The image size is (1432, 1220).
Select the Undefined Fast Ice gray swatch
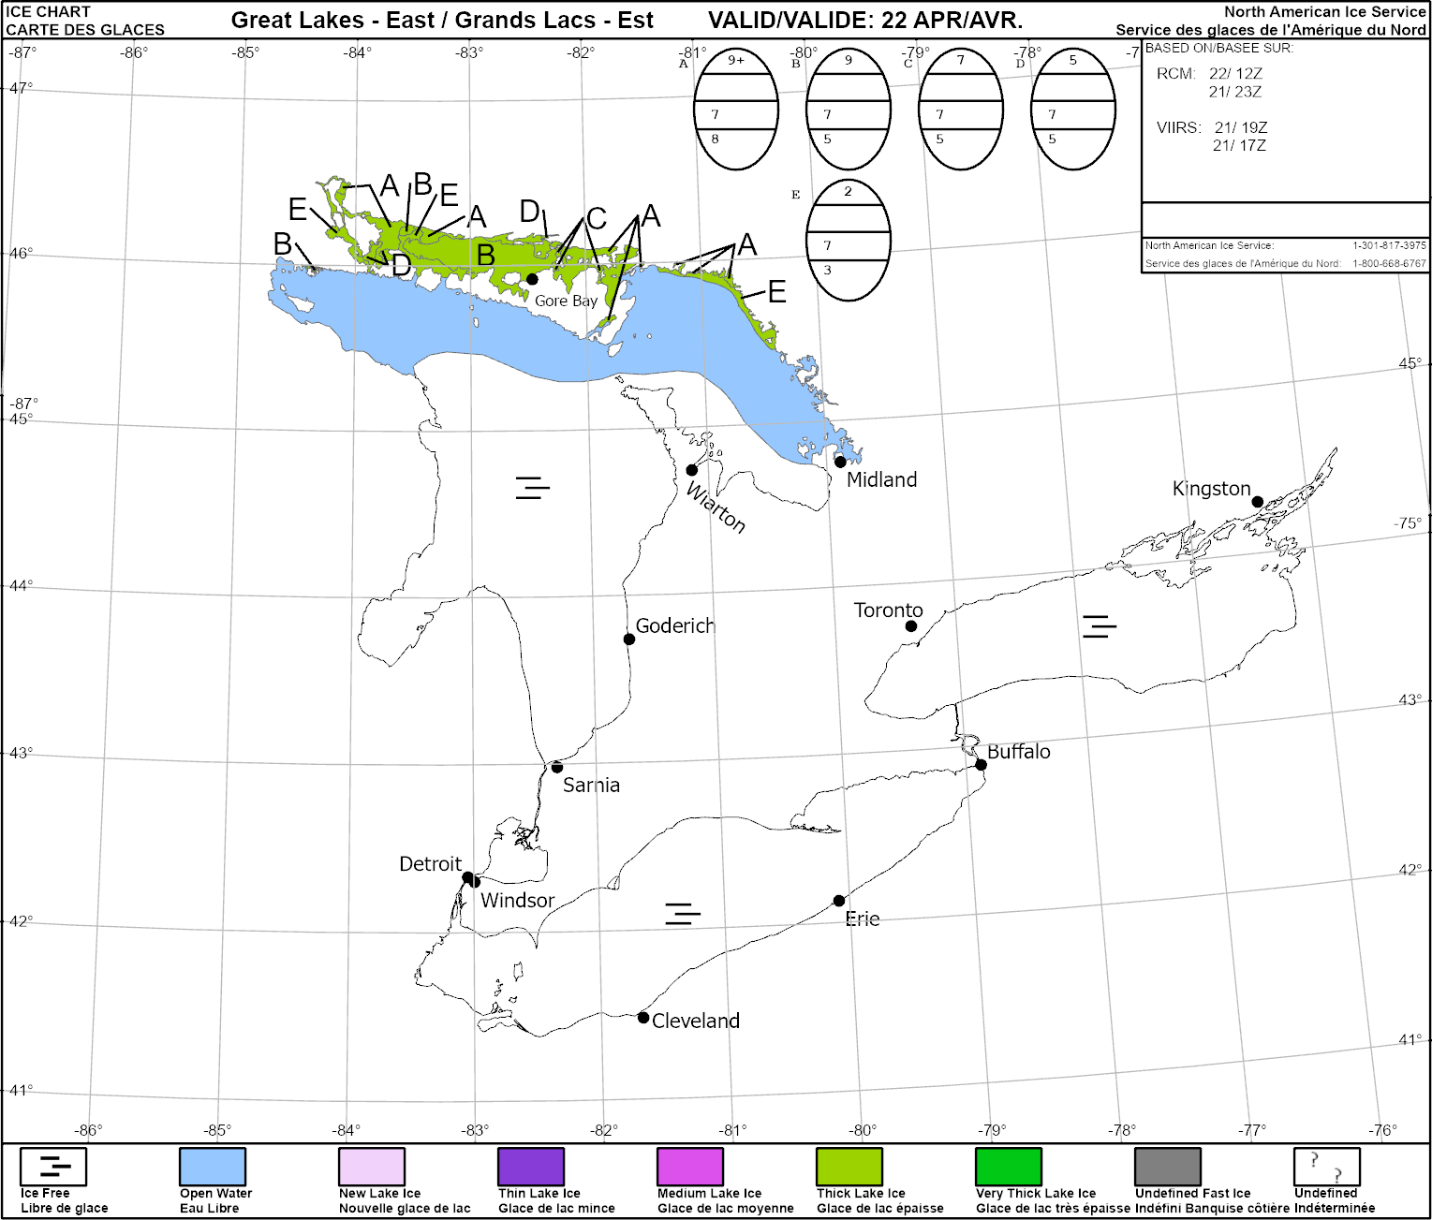[1167, 1167]
